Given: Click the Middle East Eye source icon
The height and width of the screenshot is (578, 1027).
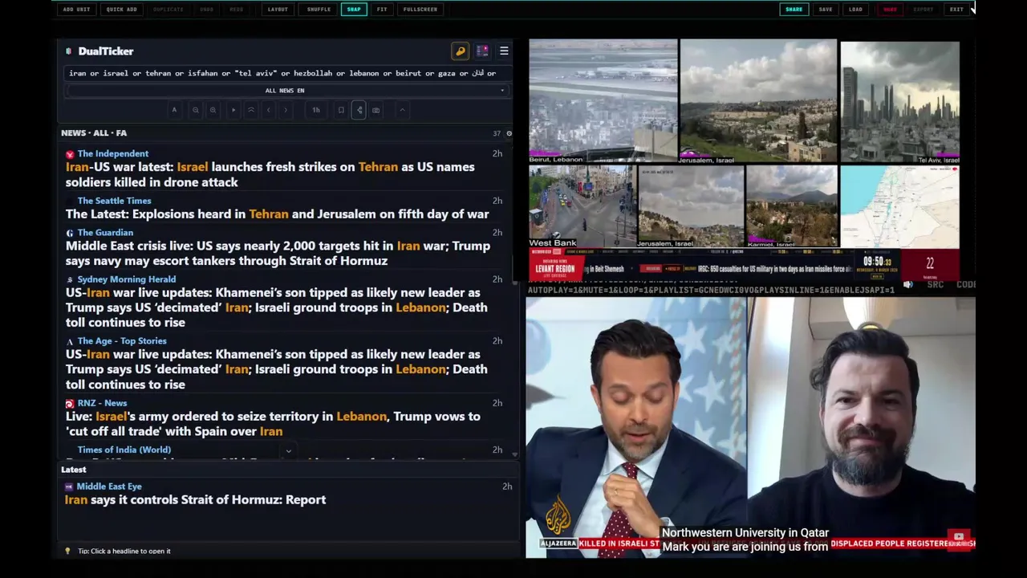Looking at the screenshot, I should tap(69, 486).
